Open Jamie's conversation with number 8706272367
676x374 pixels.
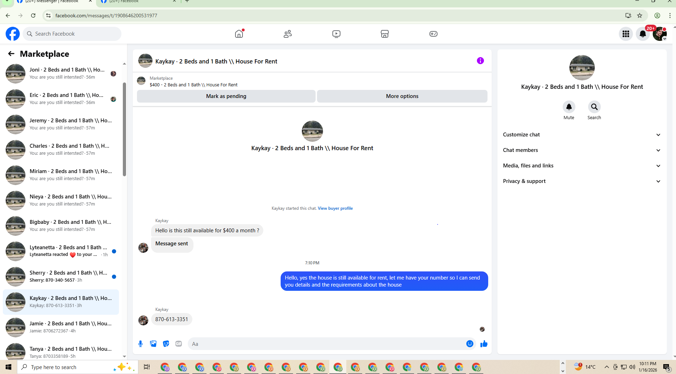pyautogui.click(x=61, y=327)
